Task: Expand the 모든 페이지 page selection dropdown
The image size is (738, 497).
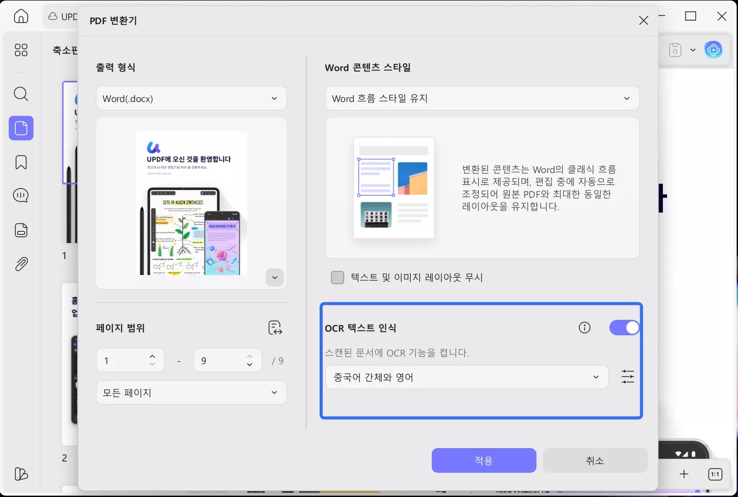Action: pos(191,392)
